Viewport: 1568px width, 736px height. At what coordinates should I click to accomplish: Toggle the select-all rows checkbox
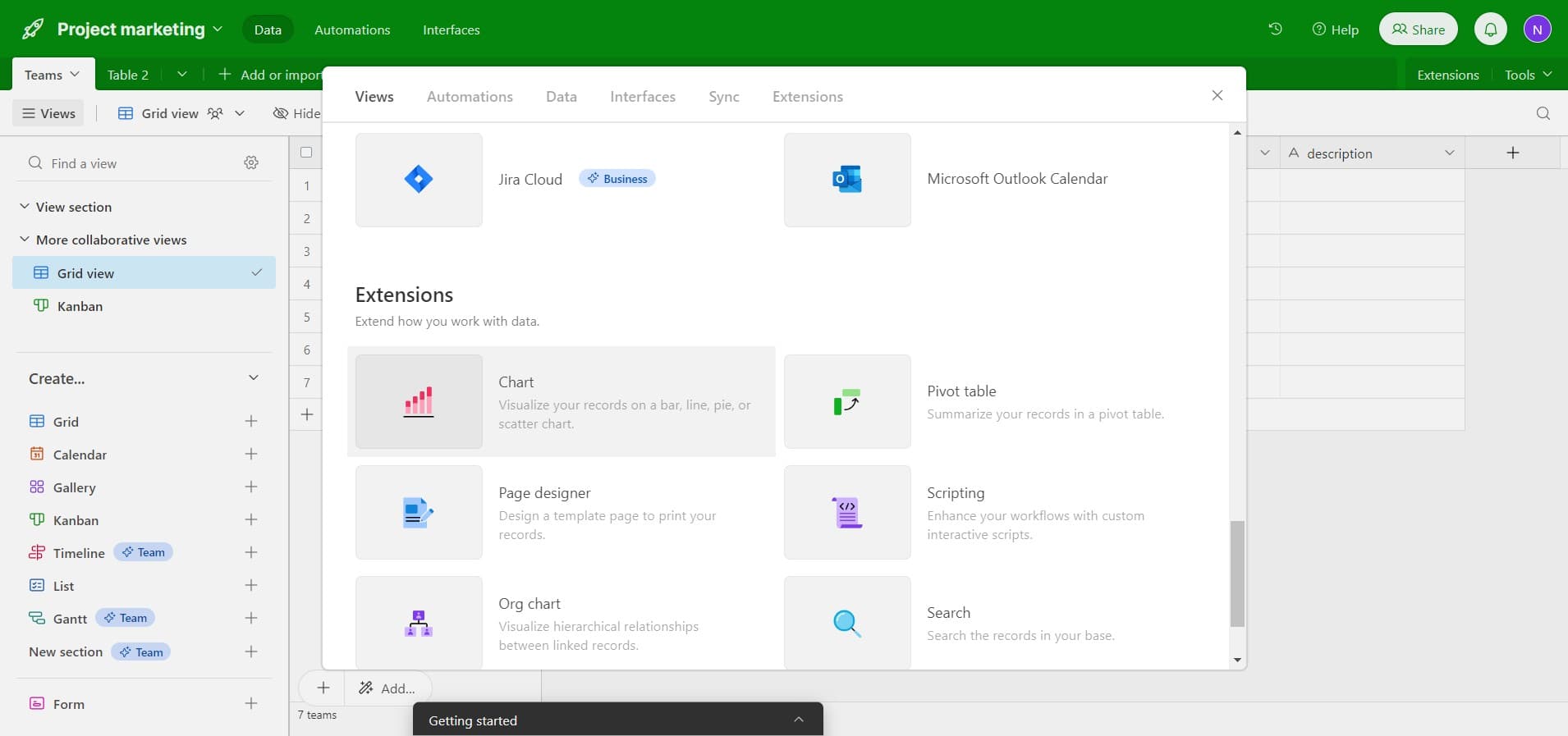306,153
